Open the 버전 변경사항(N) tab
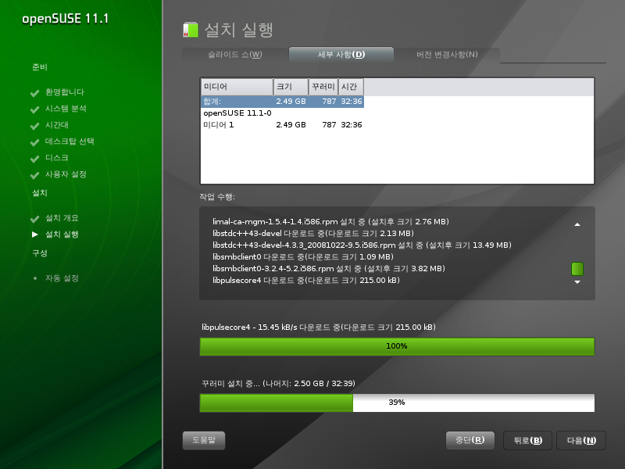This screenshot has width=625, height=469. pyautogui.click(x=447, y=55)
